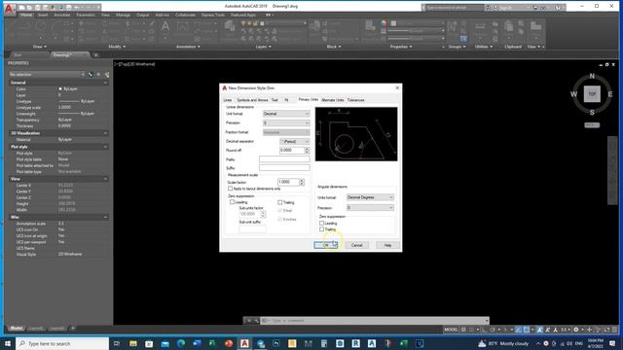The height and width of the screenshot is (350, 623).
Task: Open workspace switching gear icon in status bar
Action: [575, 330]
